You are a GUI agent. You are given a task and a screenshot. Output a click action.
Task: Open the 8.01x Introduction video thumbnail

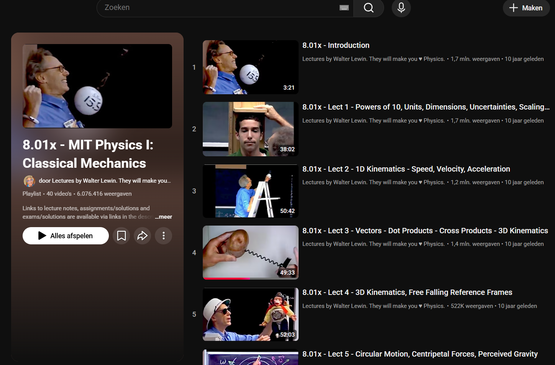(x=250, y=67)
